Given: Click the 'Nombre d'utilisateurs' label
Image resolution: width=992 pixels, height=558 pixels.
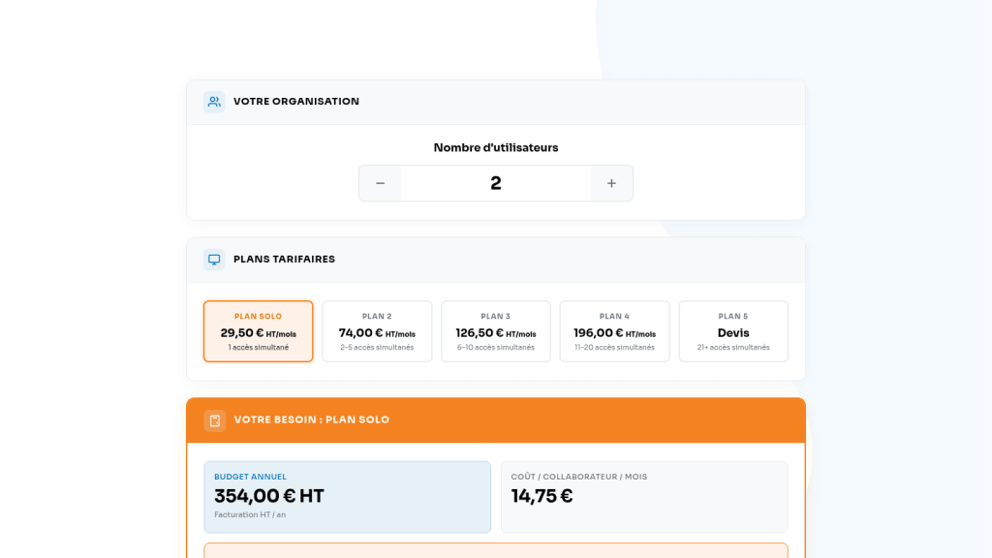Looking at the screenshot, I should [496, 147].
